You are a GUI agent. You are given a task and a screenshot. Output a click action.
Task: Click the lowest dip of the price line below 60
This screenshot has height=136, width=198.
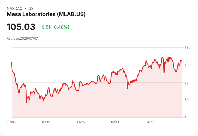(27, 102)
